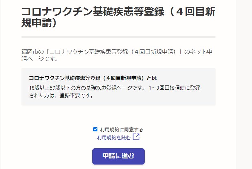Click the text 18歳以上59歳以下の方の基礎疾患登録ページです
Viewport: 252px width, 169px height.
[x=86, y=88]
